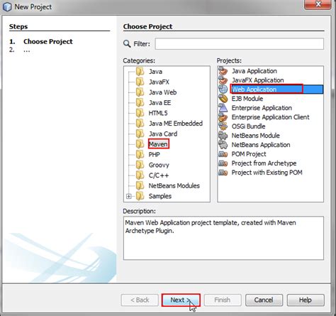Close the New Project dialog
Viewport: 336px width, 316px height.
click(318, 4)
